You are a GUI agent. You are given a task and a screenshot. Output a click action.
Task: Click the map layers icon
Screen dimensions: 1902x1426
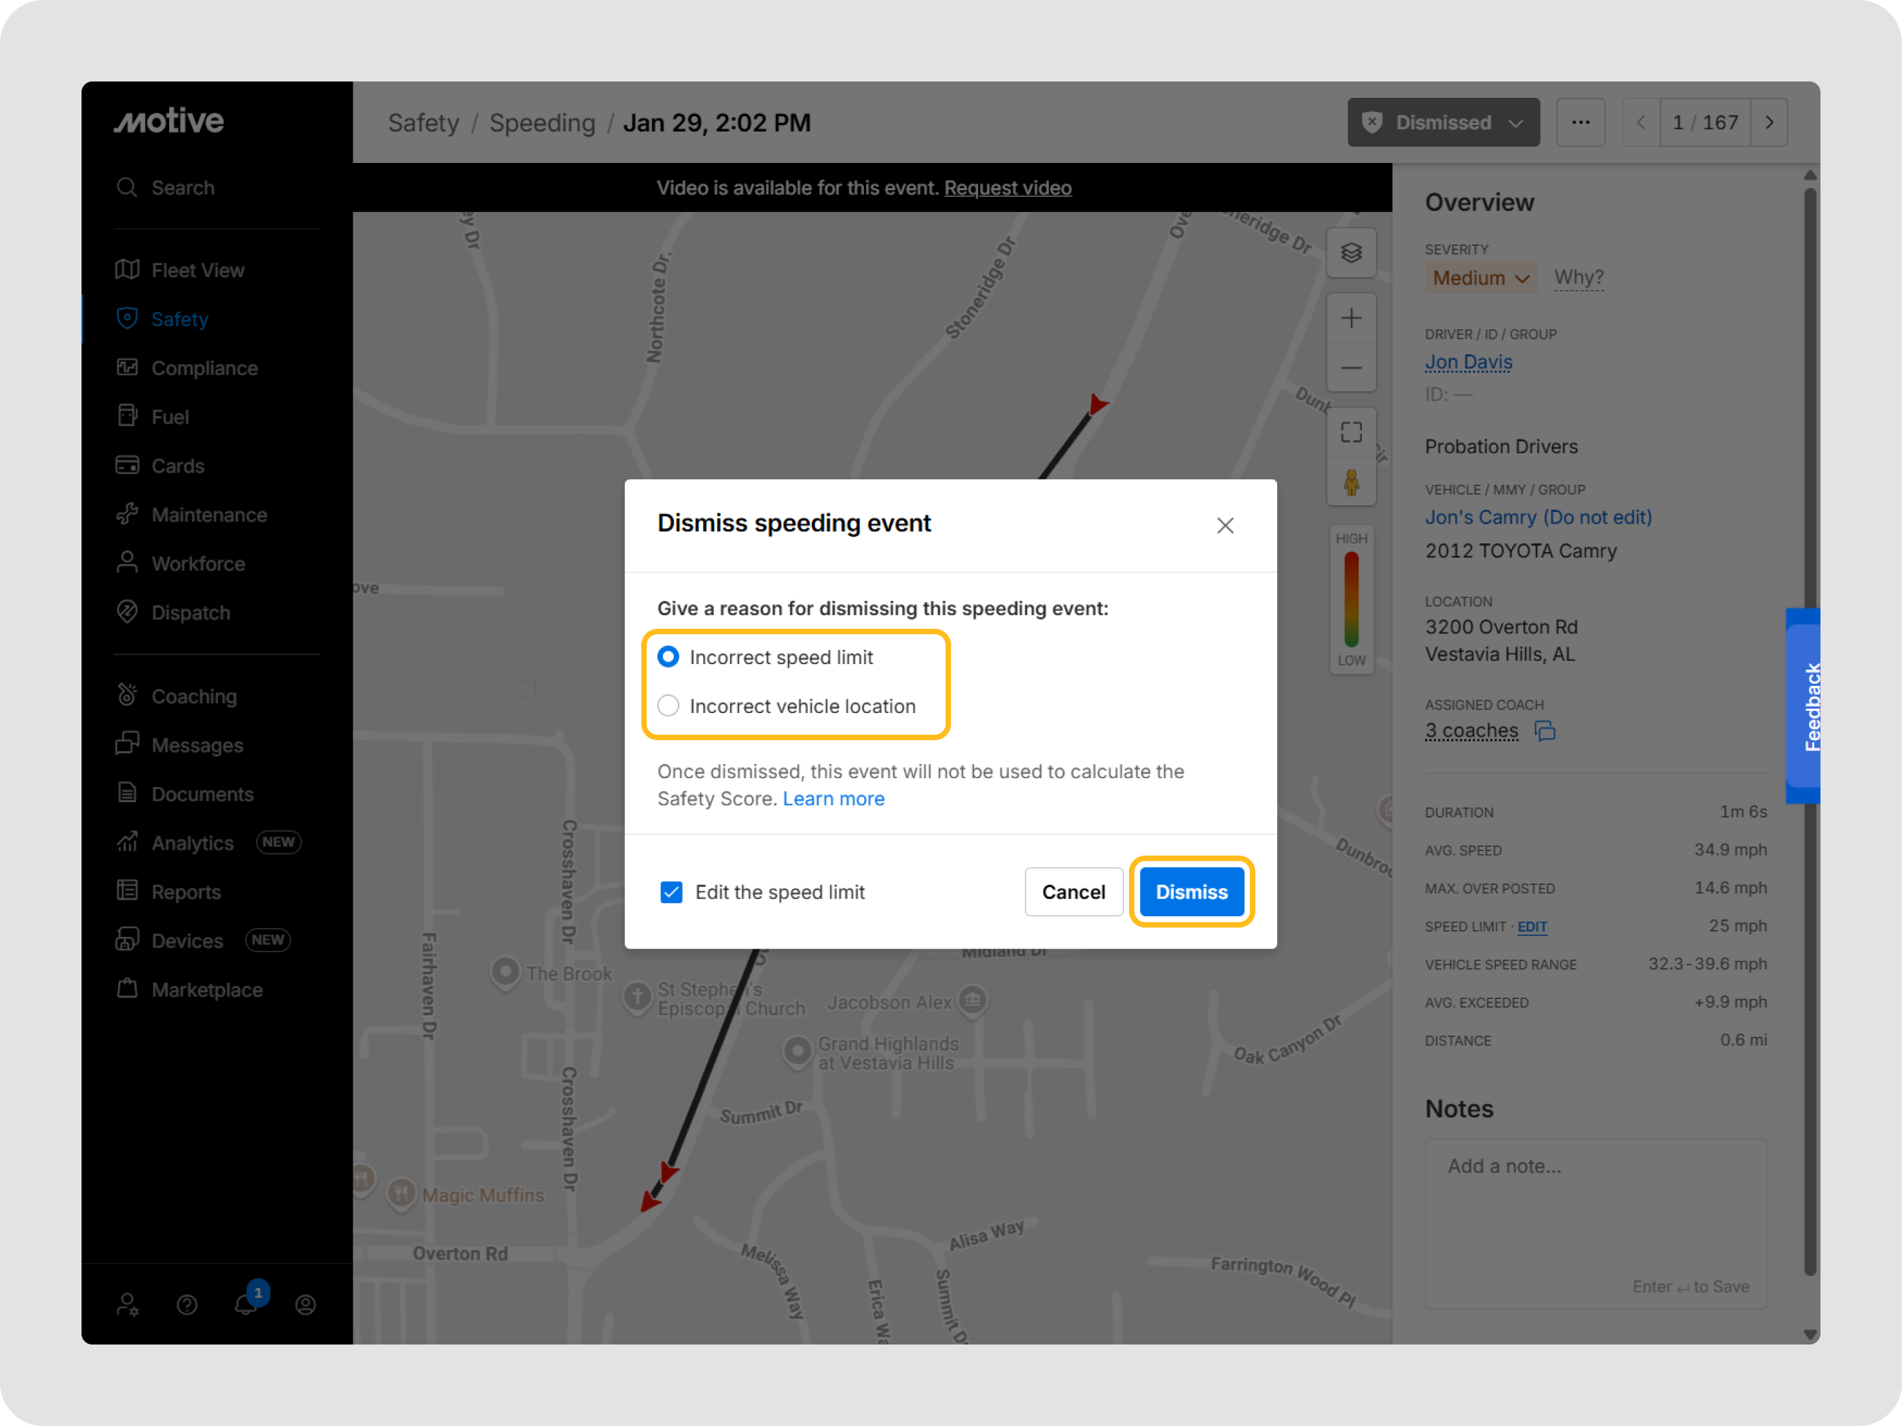(1351, 253)
